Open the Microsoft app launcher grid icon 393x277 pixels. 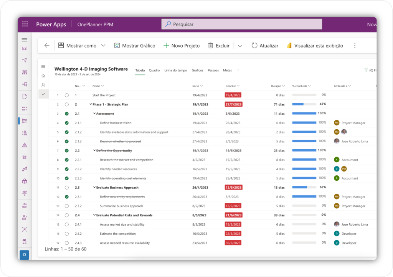[x=25, y=24]
